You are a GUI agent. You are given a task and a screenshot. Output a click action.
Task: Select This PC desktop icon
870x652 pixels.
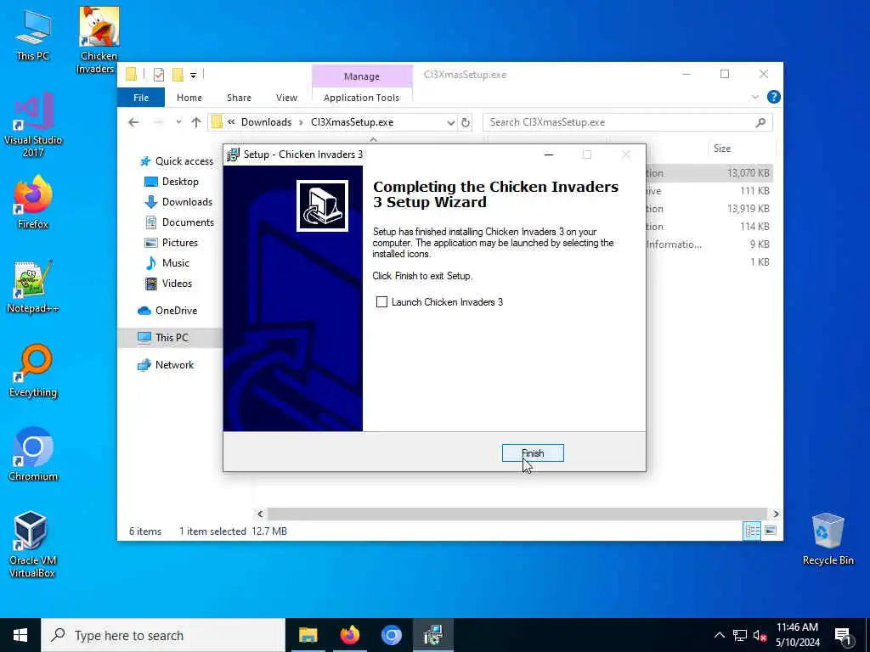click(x=33, y=36)
